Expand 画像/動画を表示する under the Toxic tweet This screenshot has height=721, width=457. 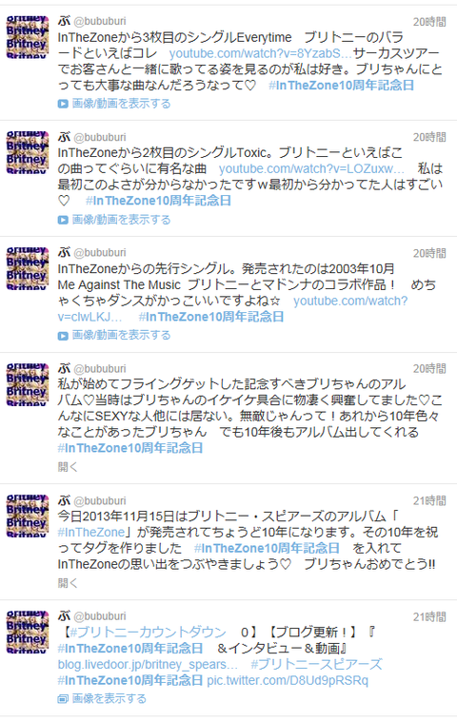coord(121,220)
